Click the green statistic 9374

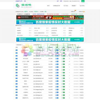tap(26, 12)
